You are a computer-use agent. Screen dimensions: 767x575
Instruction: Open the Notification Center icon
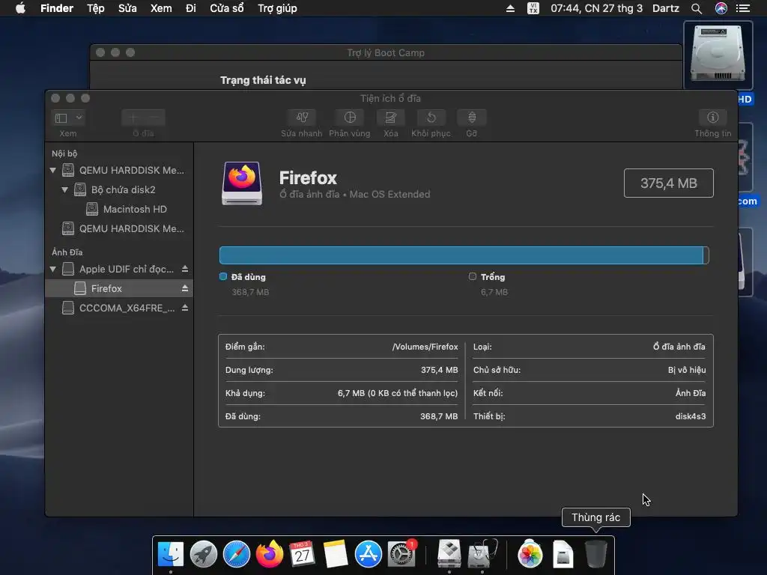coord(743,8)
